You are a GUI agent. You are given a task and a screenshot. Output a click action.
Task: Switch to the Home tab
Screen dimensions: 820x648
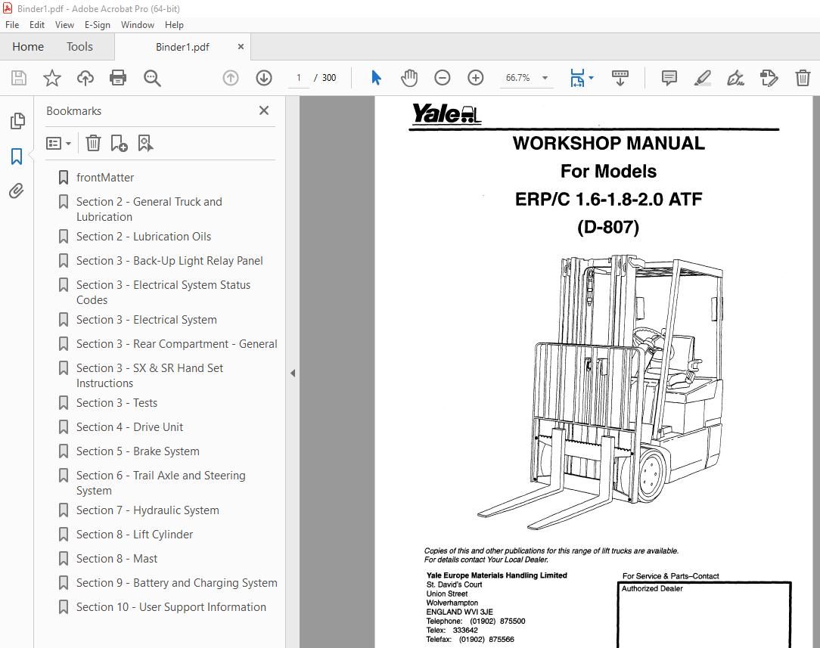point(28,47)
